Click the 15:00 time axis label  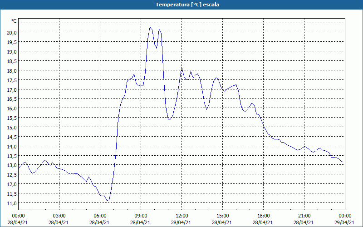pos(223,216)
